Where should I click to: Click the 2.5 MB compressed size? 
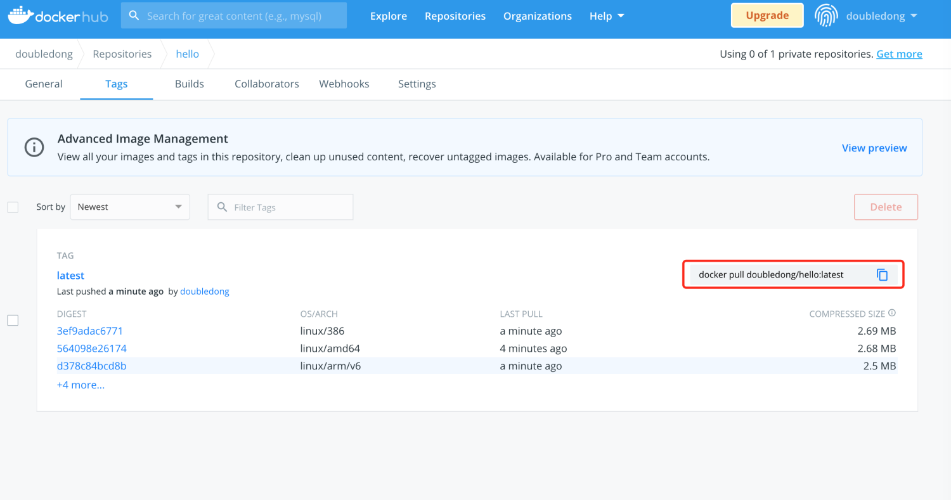pyautogui.click(x=880, y=366)
